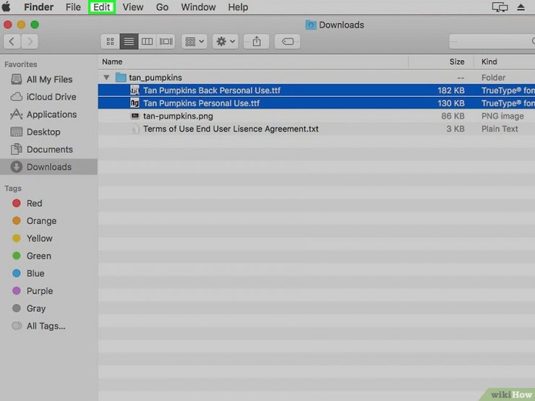Image resolution: width=535 pixels, height=401 pixels.
Task: Collapse the tan_pumpkins folder triangle
Action: point(107,77)
